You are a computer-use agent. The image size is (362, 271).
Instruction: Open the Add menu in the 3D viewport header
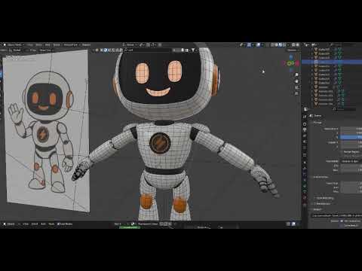[48, 45]
